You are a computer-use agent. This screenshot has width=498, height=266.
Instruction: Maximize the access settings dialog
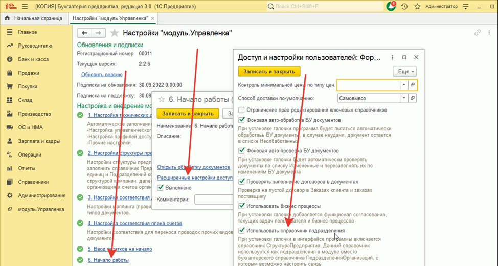coord(404,57)
